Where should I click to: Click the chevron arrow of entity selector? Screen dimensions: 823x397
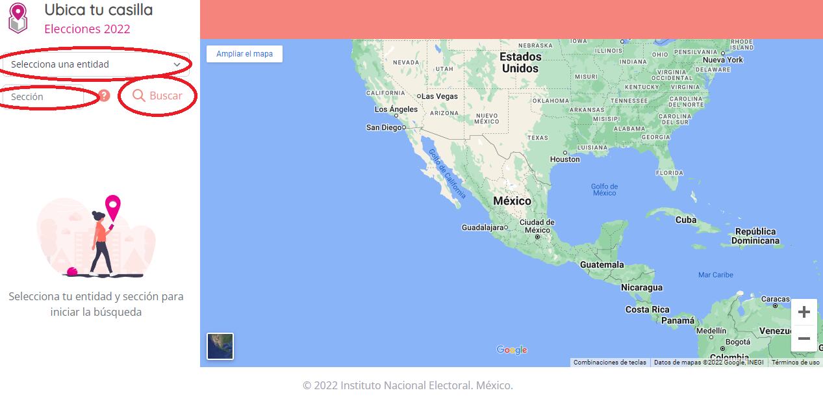coord(177,65)
